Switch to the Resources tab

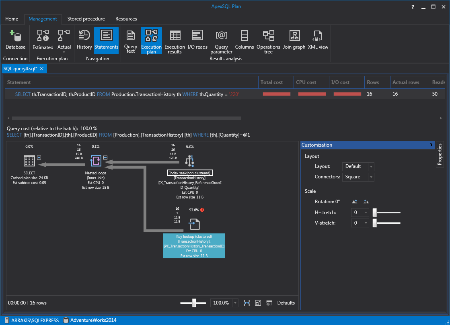click(x=126, y=19)
